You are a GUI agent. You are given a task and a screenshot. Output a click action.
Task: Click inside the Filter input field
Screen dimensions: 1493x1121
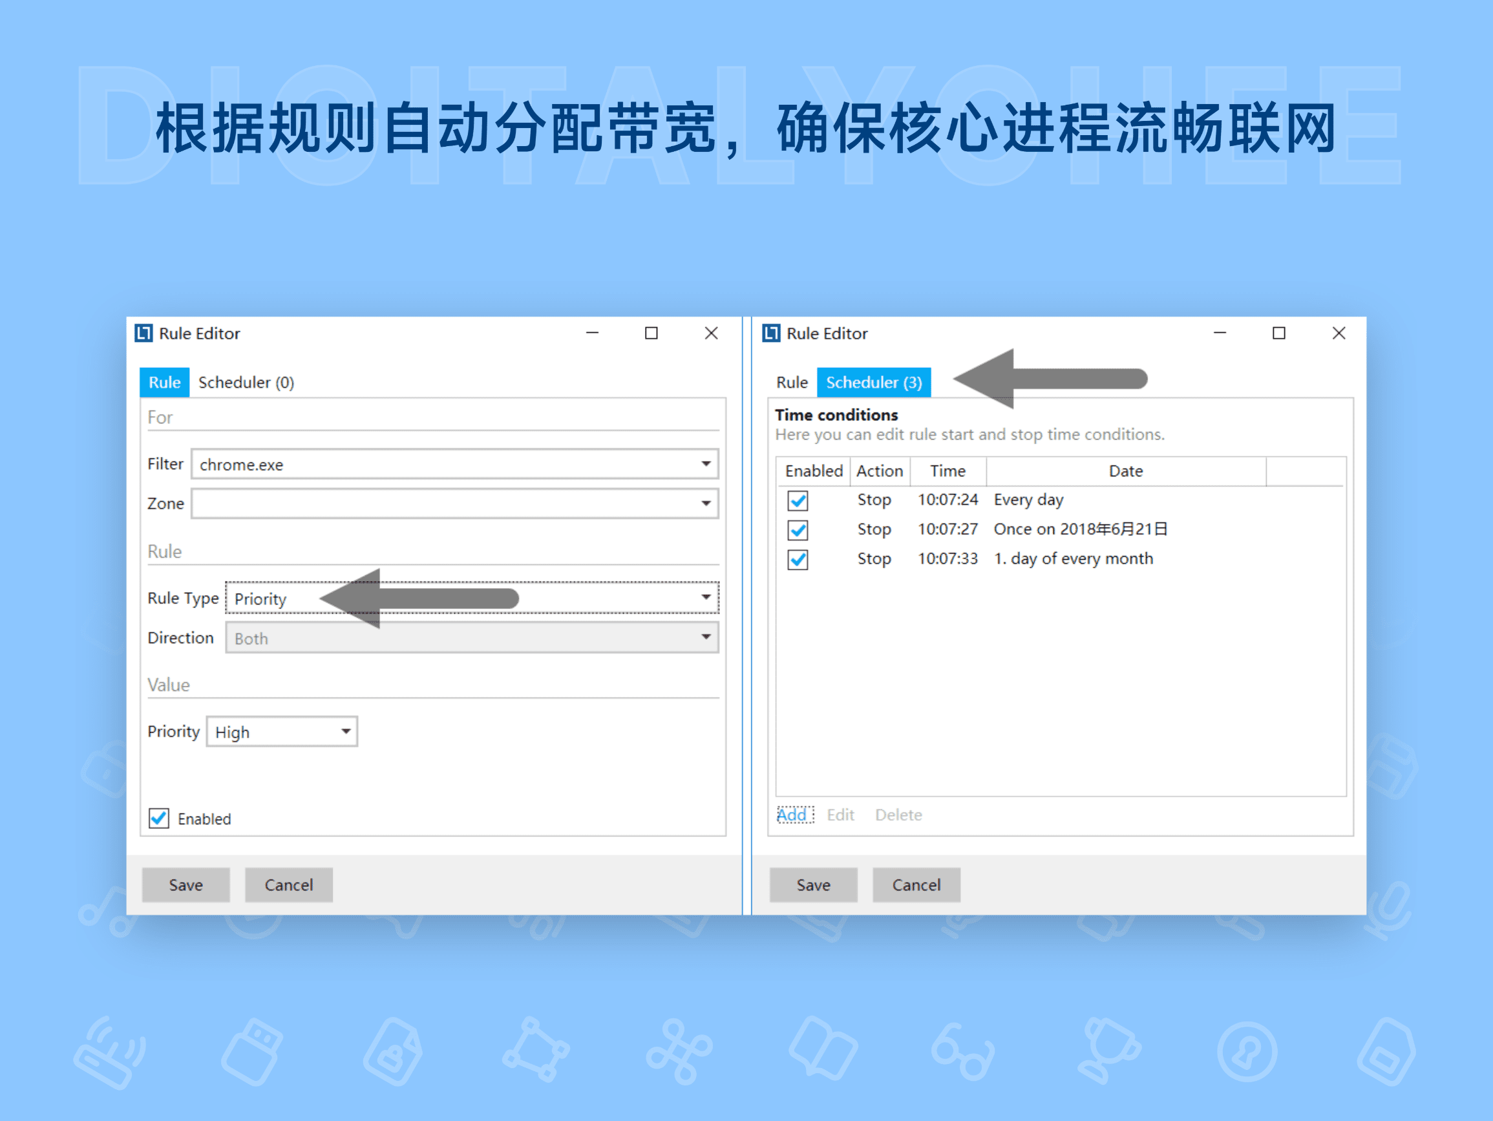click(405, 464)
